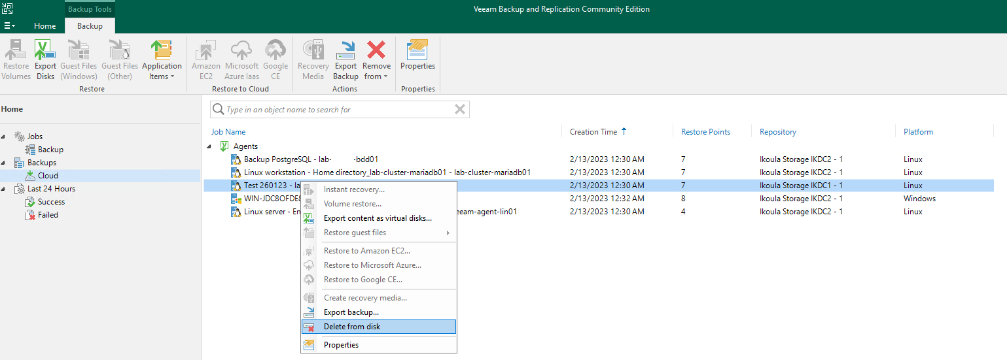Click the object name search field

pos(340,109)
